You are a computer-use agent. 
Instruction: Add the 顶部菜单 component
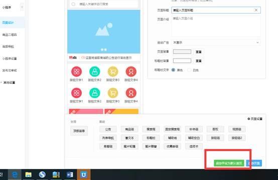pos(79,130)
